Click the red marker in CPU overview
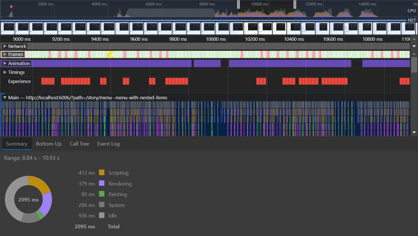 tap(11, 6)
